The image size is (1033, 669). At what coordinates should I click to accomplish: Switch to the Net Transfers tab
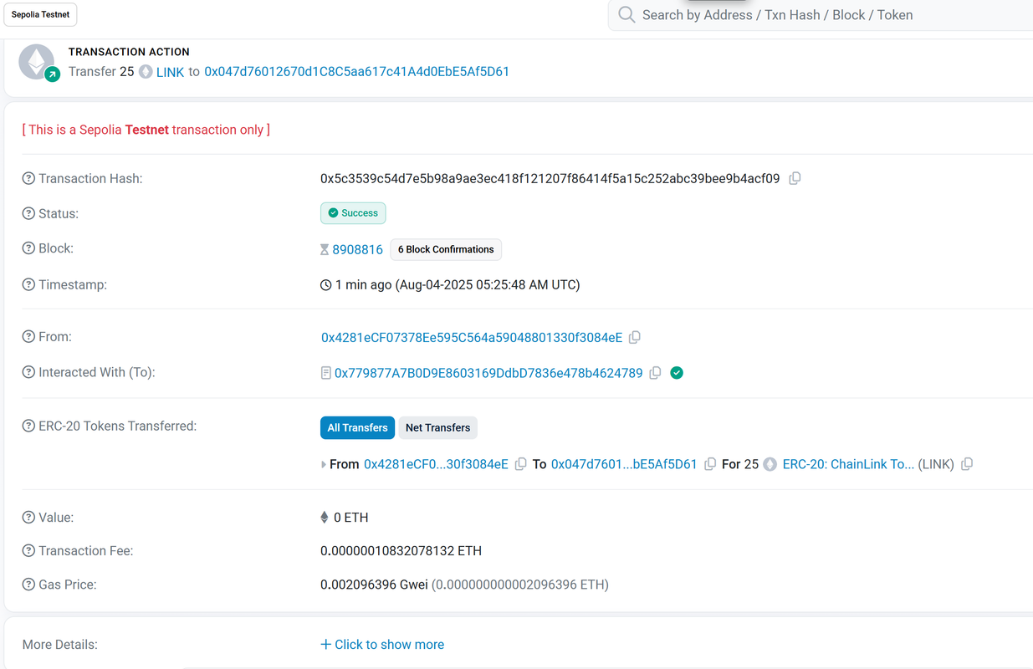coord(437,428)
